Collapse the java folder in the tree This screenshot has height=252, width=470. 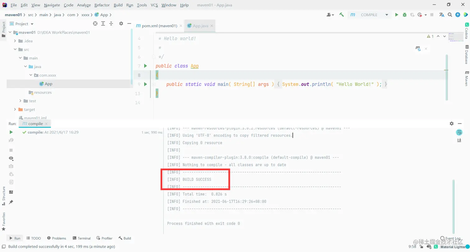[x=26, y=66]
